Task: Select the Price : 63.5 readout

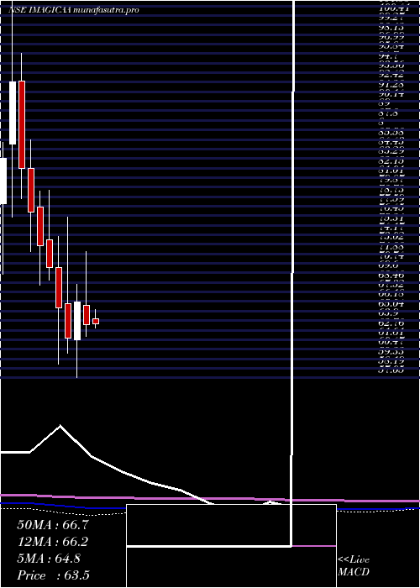Action: click(x=53, y=575)
